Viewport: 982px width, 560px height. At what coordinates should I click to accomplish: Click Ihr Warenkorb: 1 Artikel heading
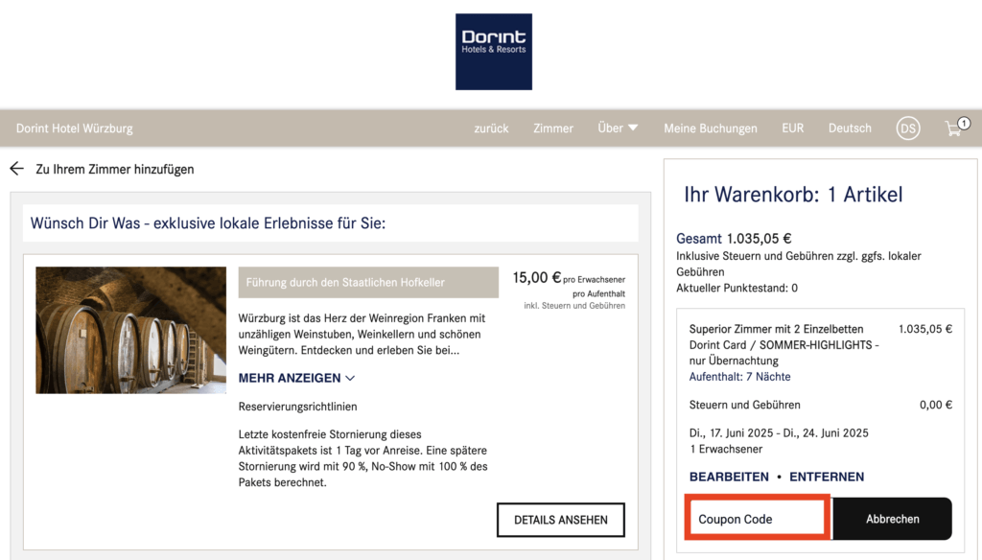click(x=793, y=195)
